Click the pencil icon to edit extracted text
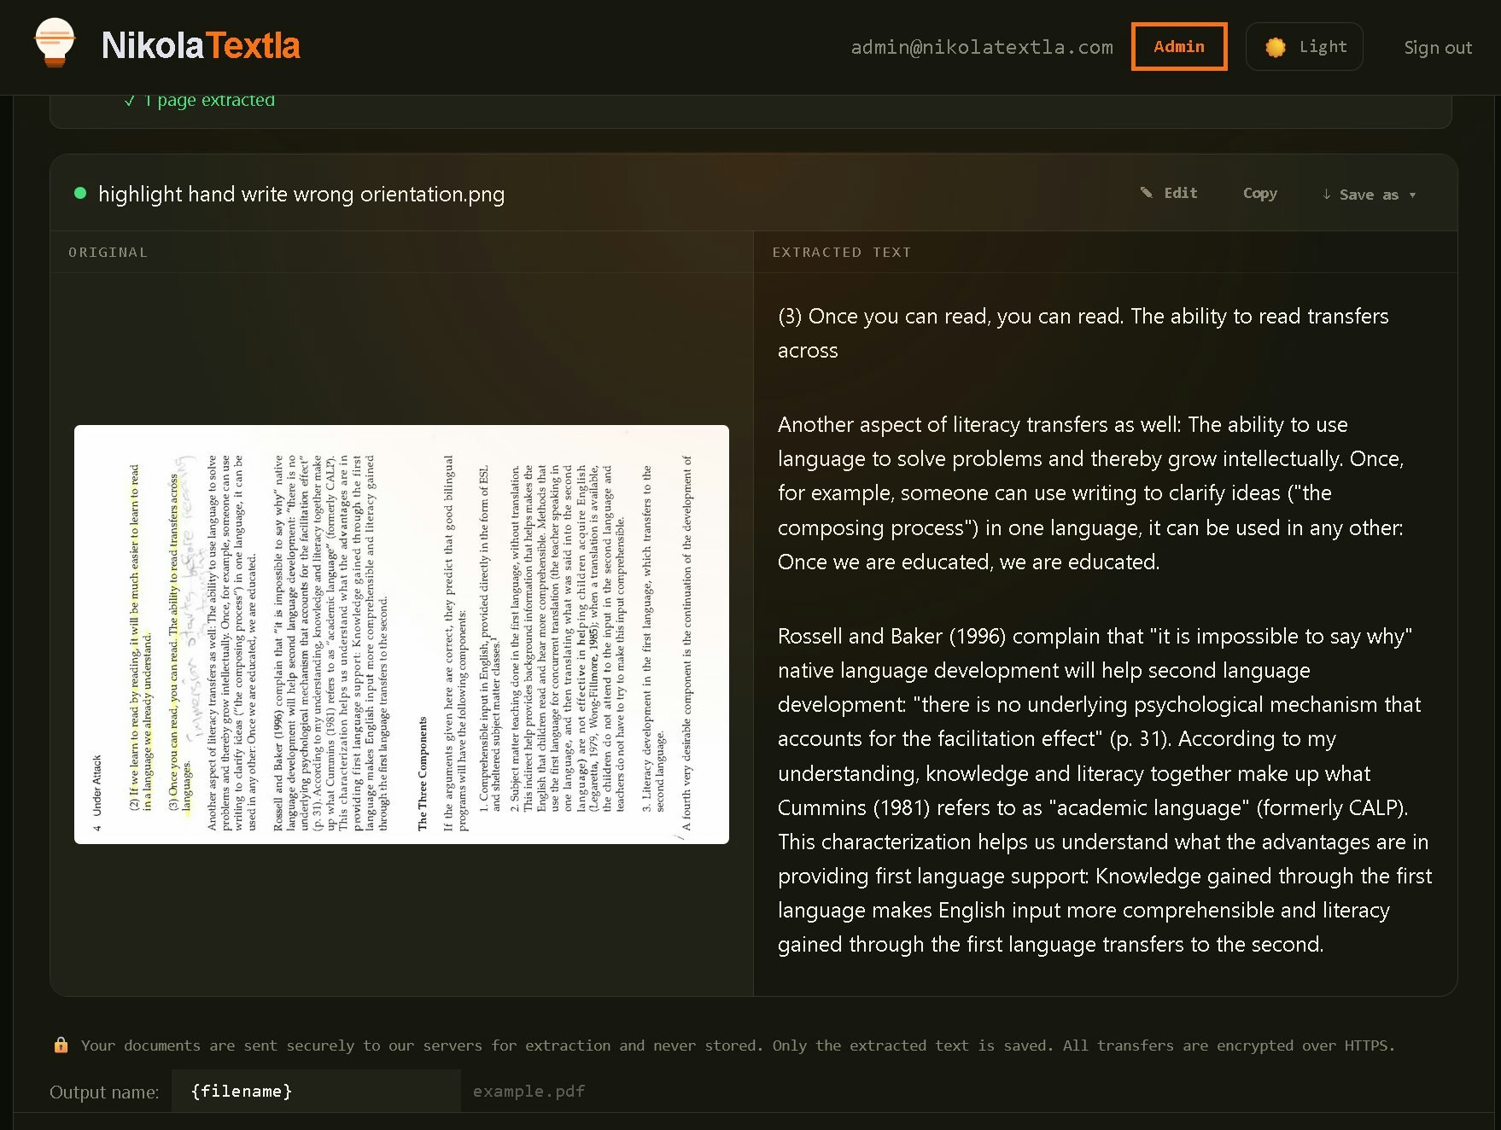This screenshot has height=1130, width=1501. 1148,193
